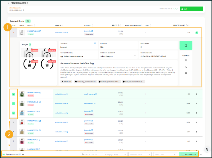Open the 3 posts selected external link icon
Image resolution: width=212 pixels, height=158 pixels.
pyautogui.click(x=20, y=155)
